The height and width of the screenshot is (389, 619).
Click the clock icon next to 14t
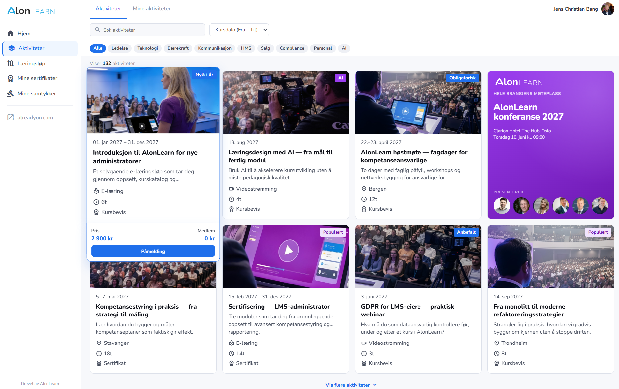click(232, 354)
